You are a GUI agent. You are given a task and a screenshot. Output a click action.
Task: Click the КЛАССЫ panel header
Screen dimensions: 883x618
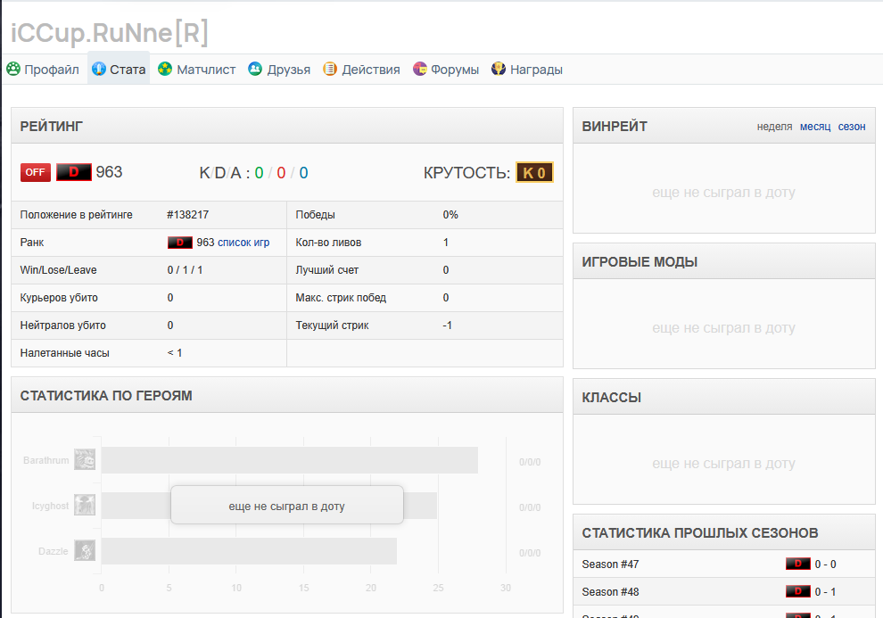(724, 397)
